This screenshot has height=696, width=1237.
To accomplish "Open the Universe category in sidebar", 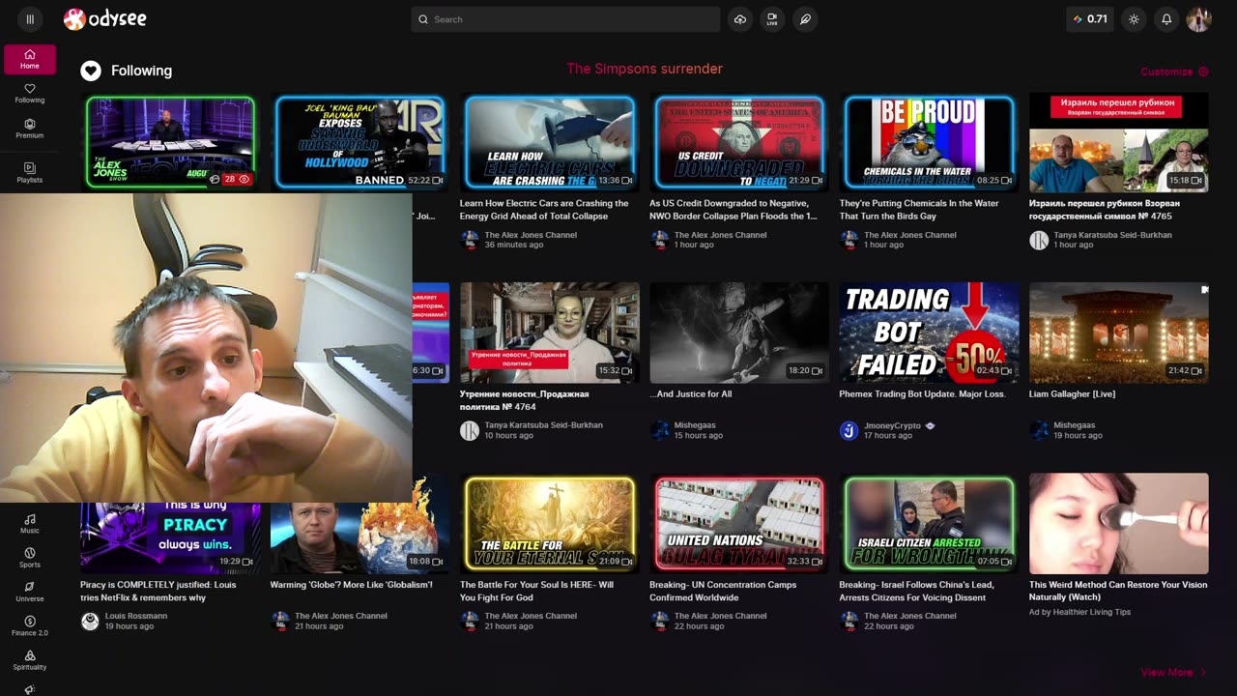I will 30,593.
